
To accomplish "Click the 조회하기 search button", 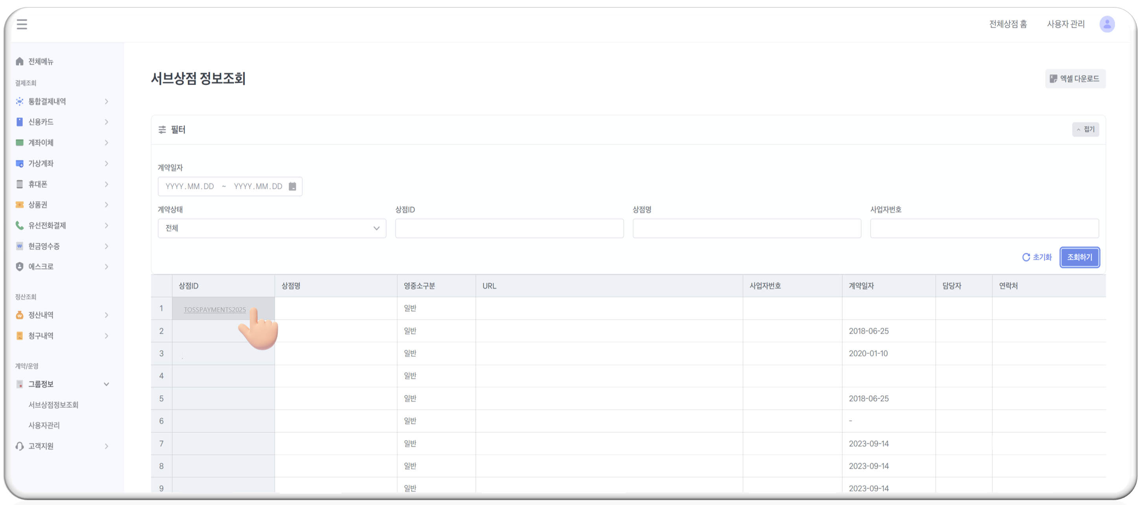I will 1079,257.
